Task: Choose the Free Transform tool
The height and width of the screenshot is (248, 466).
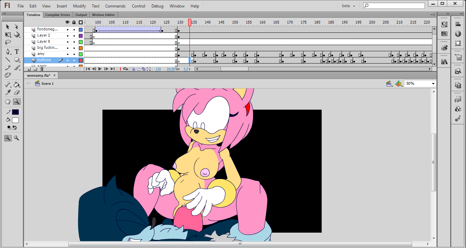Action: click(8, 35)
